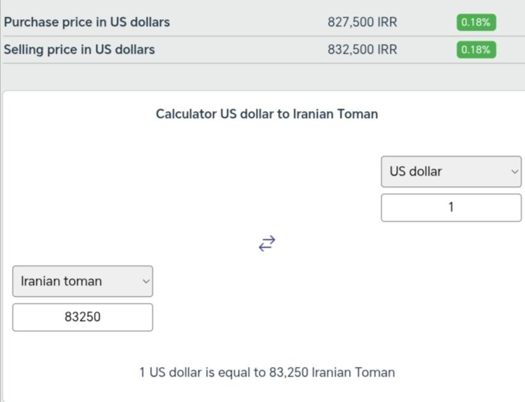The height and width of the screenshot is (402, 525).
Task: Select the Iranian toman dropdown chevron
Action: point(145,281)
